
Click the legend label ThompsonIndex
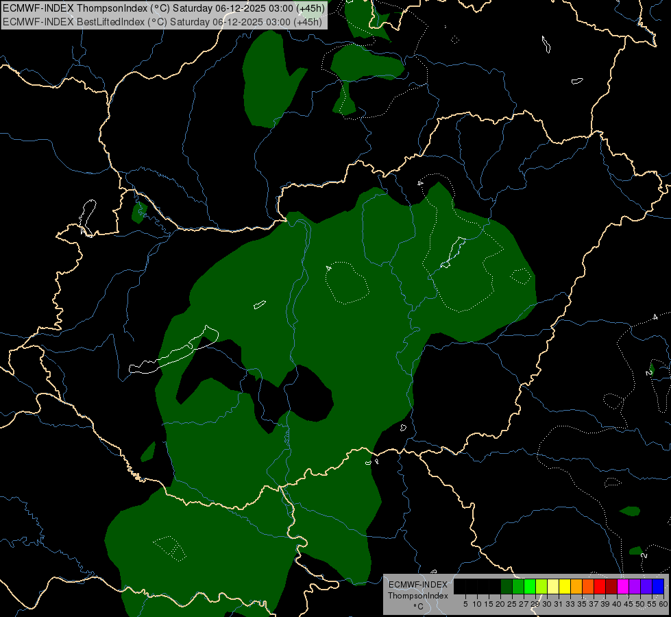(418, 596)
